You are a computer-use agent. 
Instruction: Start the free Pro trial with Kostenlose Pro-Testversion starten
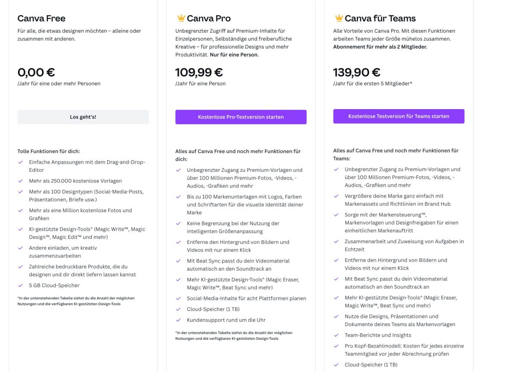241,117
